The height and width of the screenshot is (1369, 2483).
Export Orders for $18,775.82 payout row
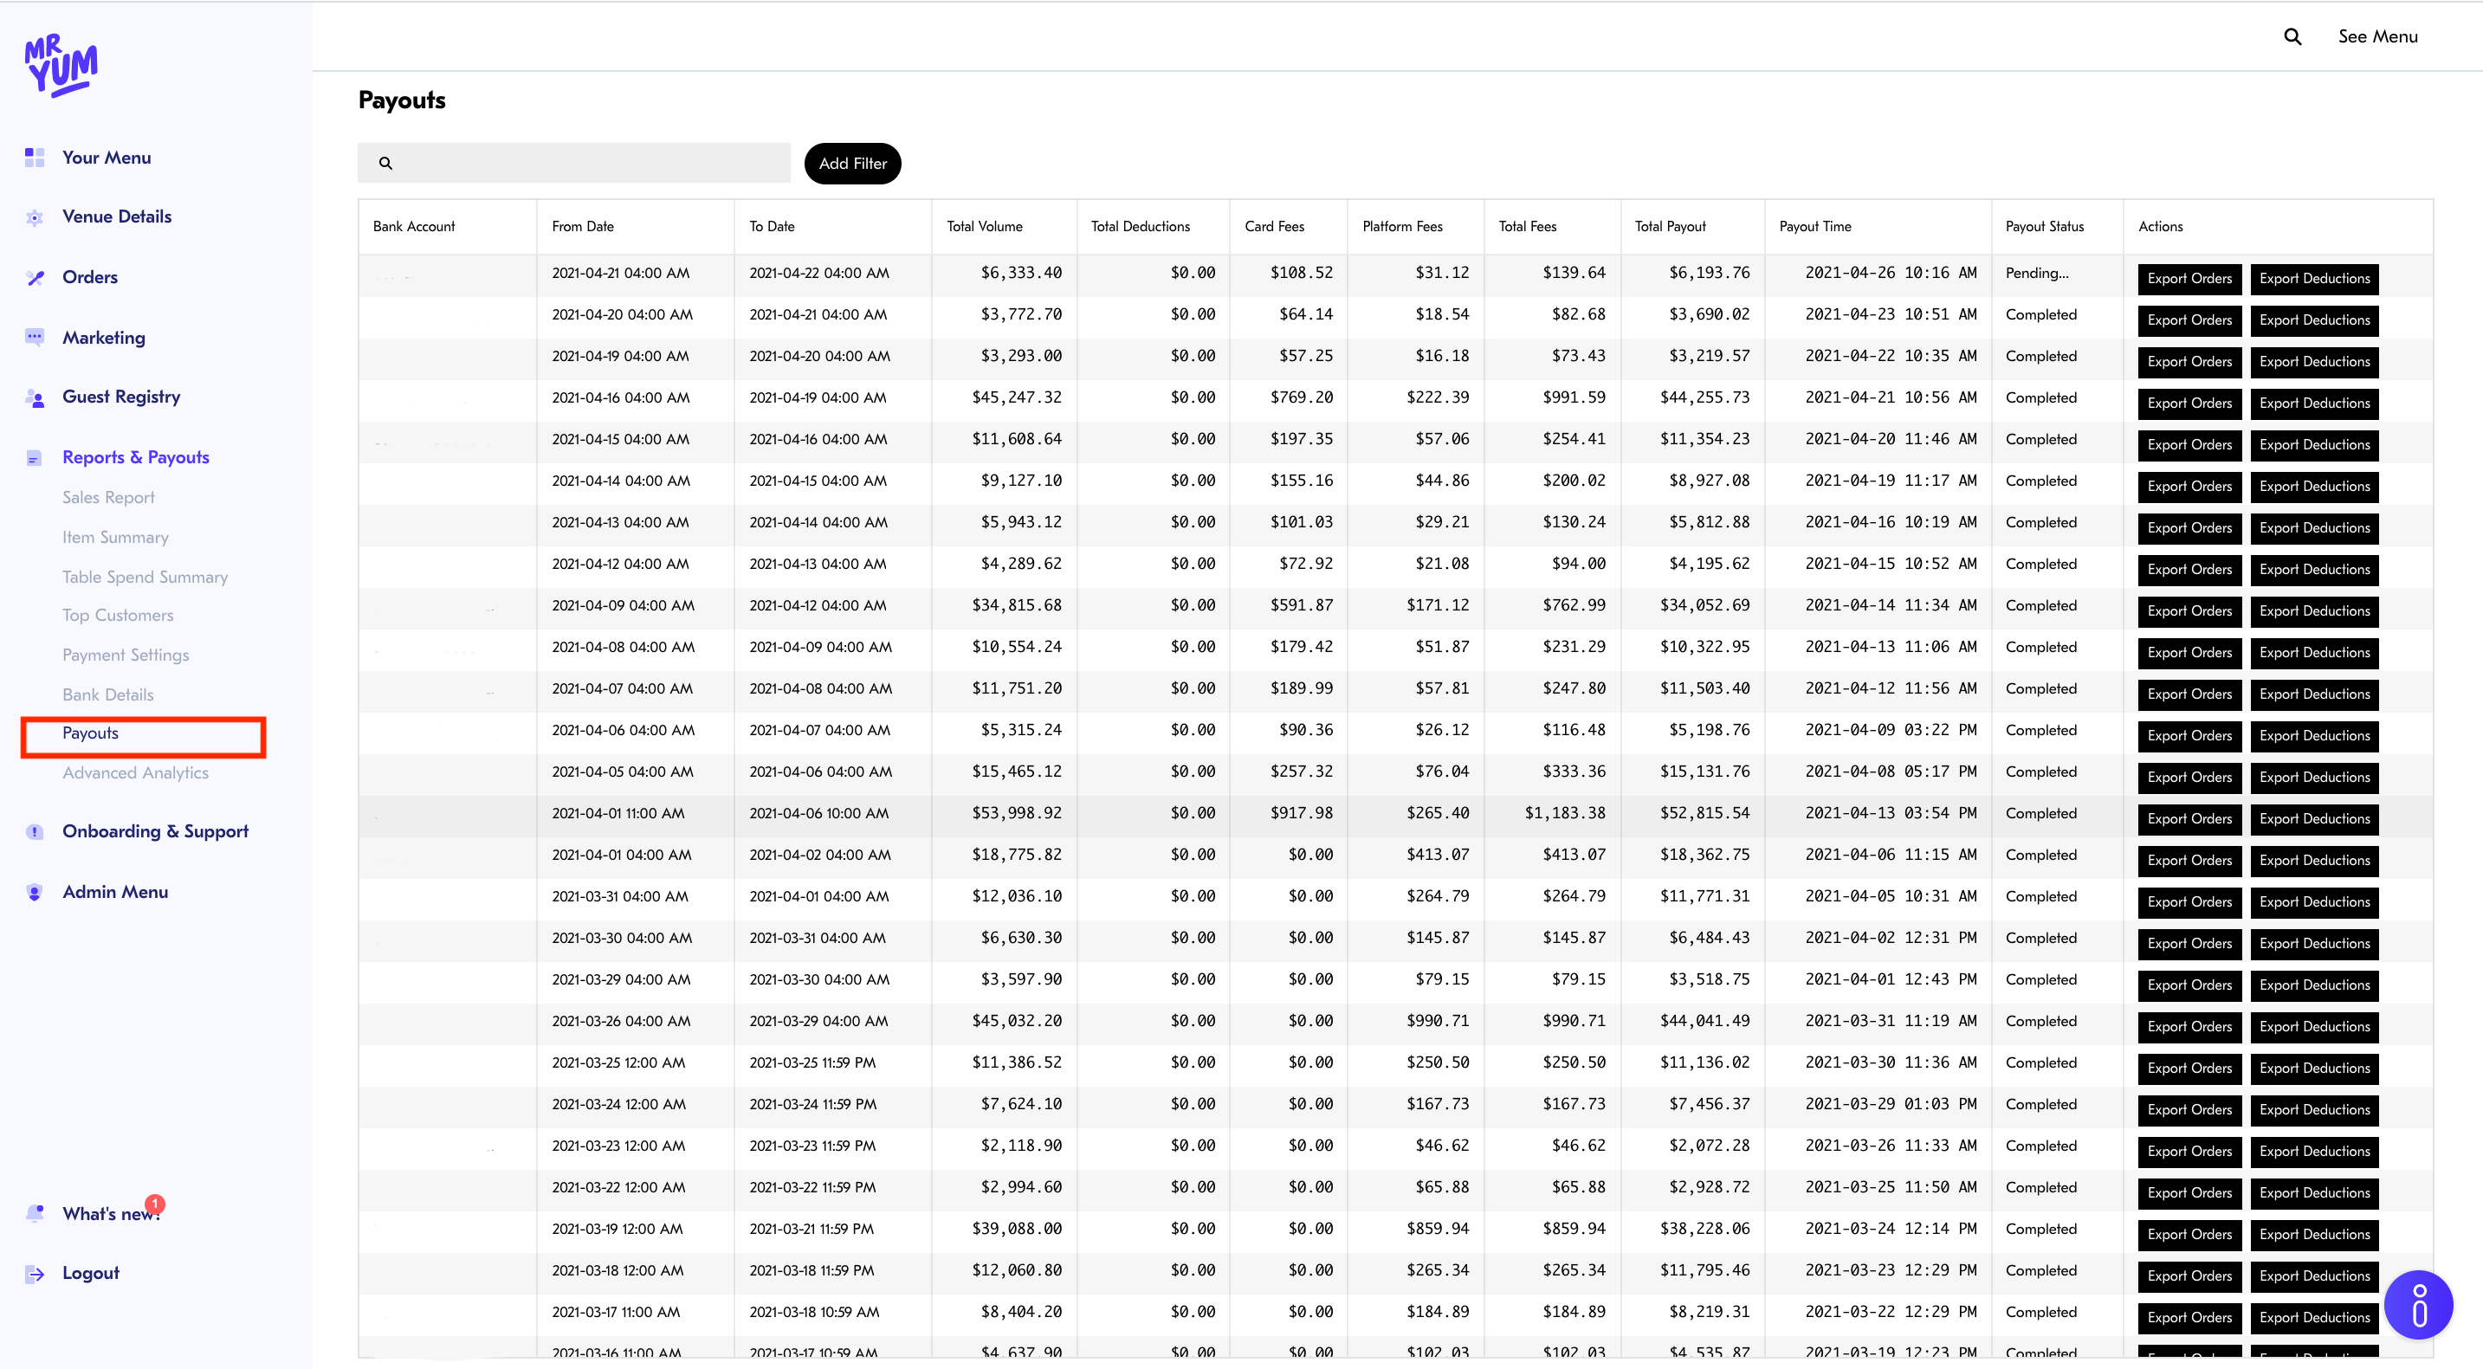[2189, 862]
